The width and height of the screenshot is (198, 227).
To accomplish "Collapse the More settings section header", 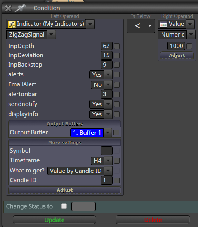I will (x=65, y=143).
